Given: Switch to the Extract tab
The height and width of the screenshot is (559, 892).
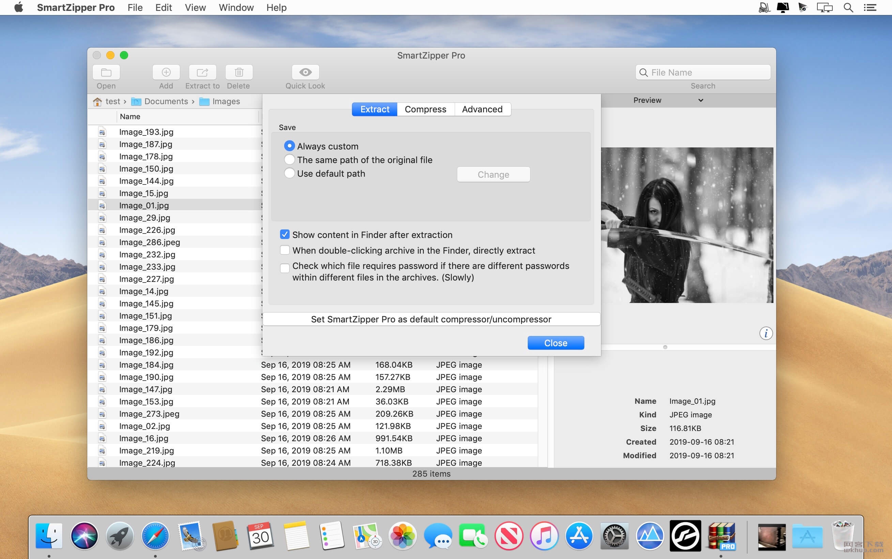Looking at the screenshot, I should point(374,109).
